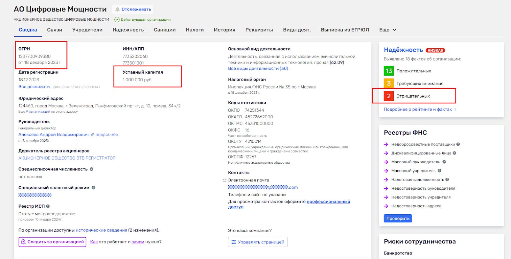
Task: Open АКЦИОНЕРНОЕ ОБЩЕСТВО ВТБ РЕГИСТРАТОР link
Action: (x=67, y=158)
